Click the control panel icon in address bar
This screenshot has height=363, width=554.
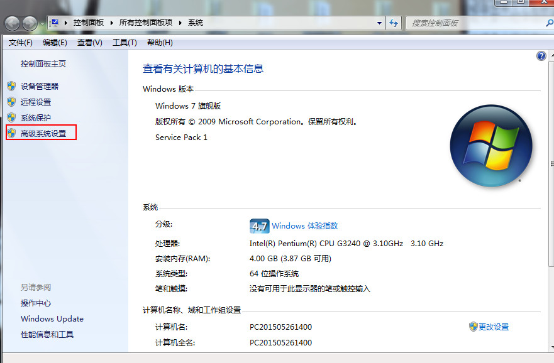tap(55, 23)
